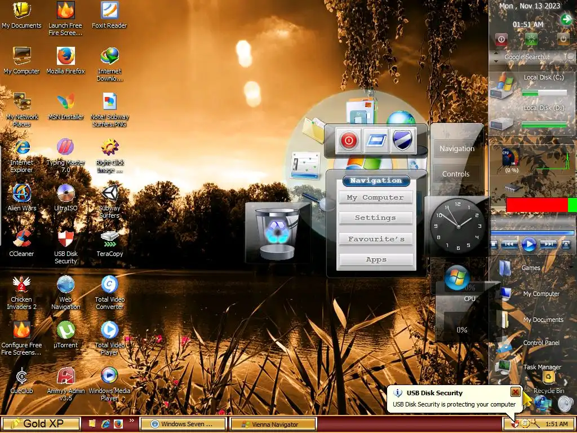
Task: Open Configure Free Fire Screensaver icon
Action: 21,339
